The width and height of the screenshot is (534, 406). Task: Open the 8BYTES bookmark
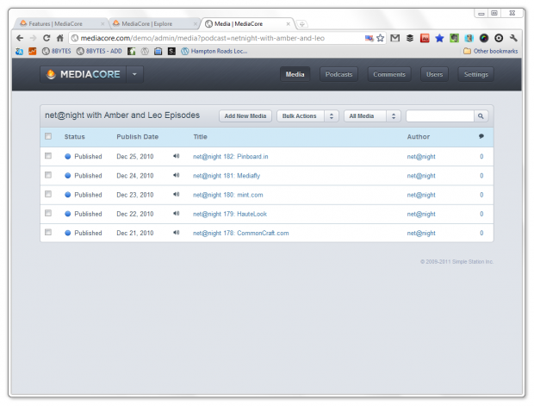[x=57, y=51]
